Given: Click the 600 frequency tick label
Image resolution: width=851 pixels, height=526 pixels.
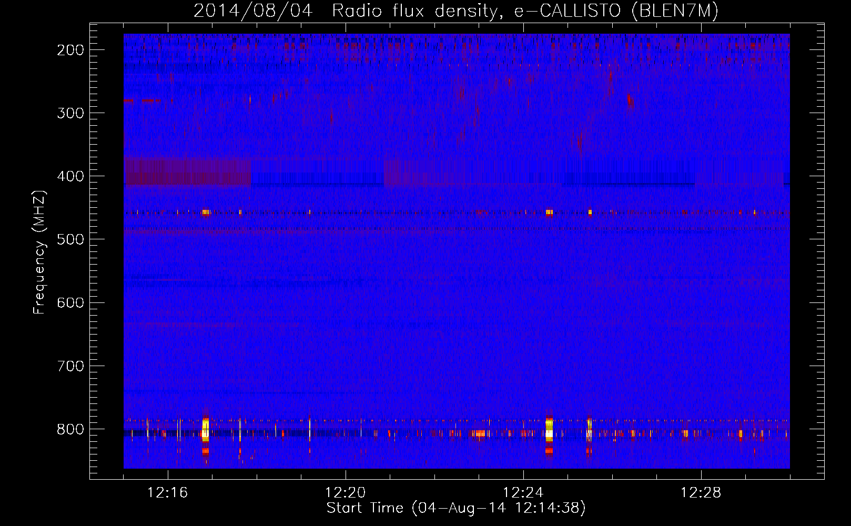Looking at the screenshot, I should click(x=70, y=302).
